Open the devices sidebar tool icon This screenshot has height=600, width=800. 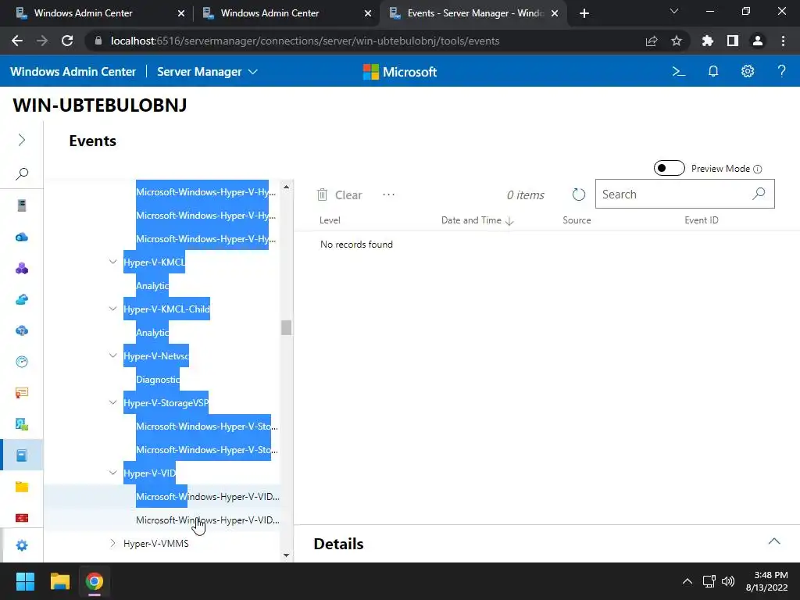21,424
